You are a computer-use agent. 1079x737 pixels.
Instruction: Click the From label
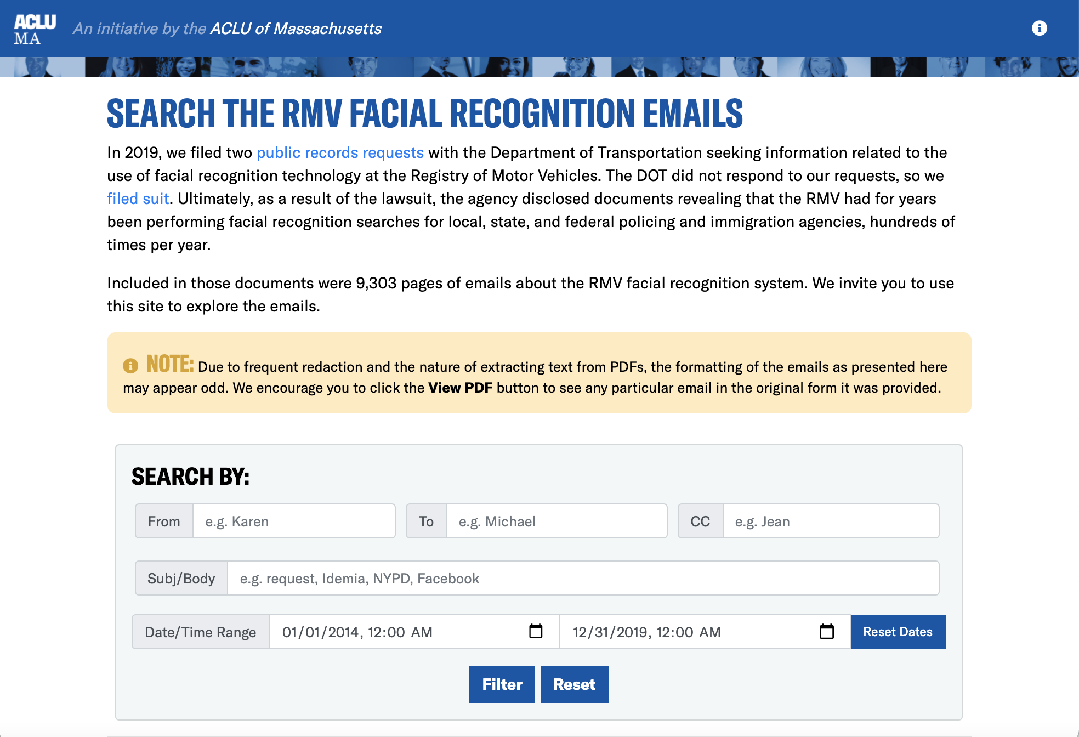coord(164,521)
